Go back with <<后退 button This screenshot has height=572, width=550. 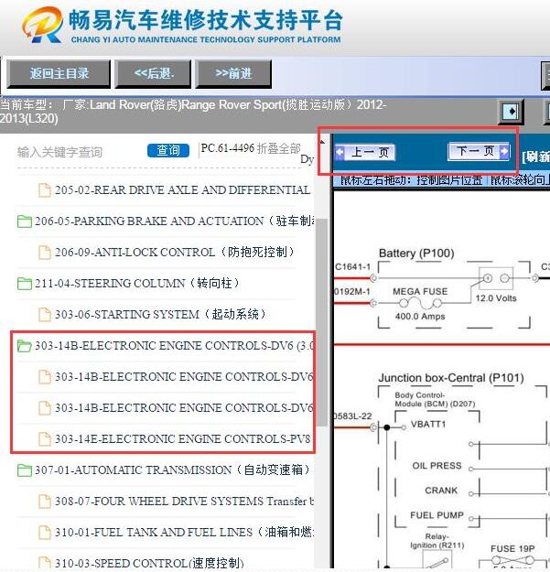pyautogui.click(x=153, y=74)
